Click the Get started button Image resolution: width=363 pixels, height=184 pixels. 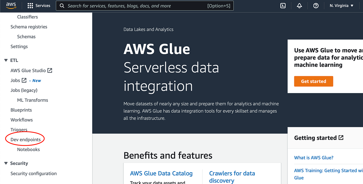coord(313,81)
